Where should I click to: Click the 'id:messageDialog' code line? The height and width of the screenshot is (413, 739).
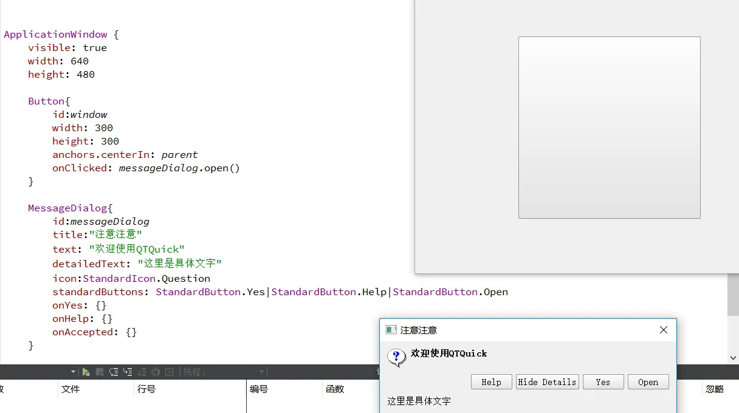(x=101, y=222)
